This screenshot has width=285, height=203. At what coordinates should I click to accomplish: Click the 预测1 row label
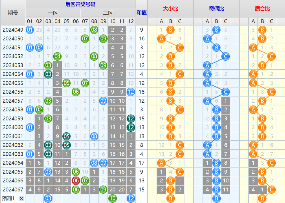coord(8,198)
